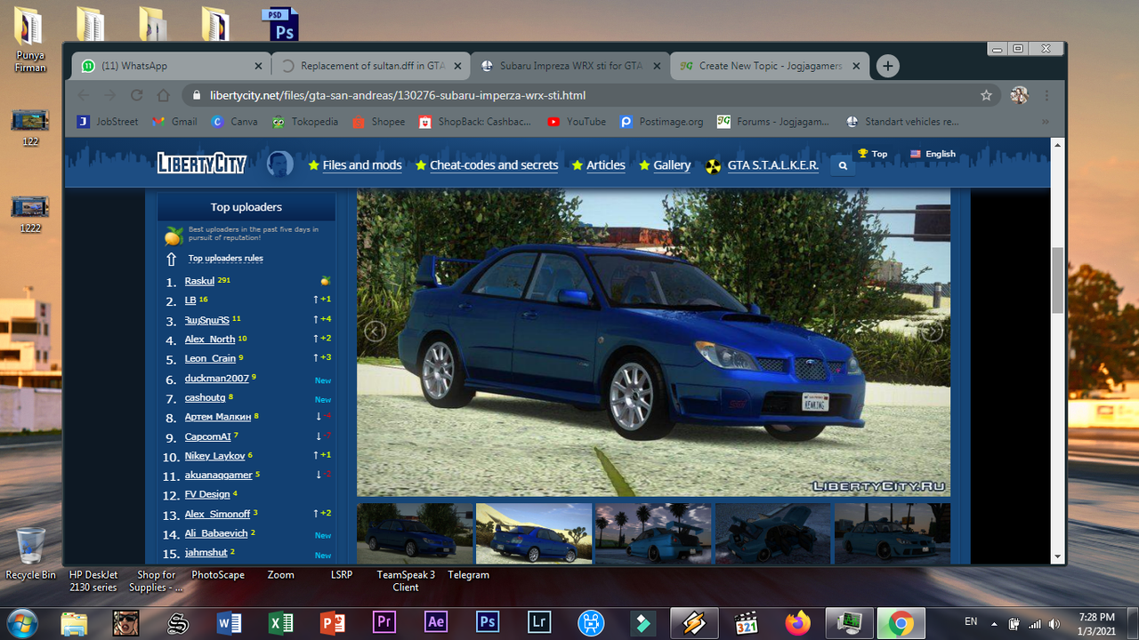The height and width of the screenshot is (640, 1139).
Task: Open Files and mods menu
Action: (x=355, y=165)
